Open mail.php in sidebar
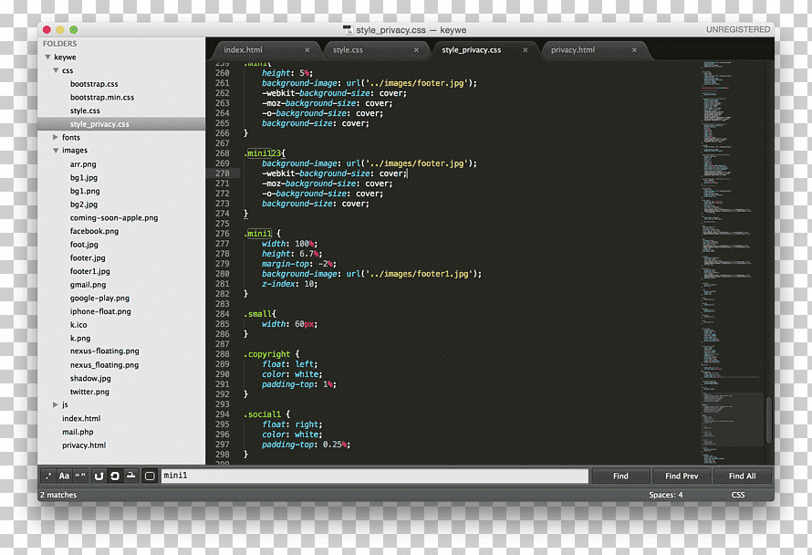812x555 pixels. [78, 432]
